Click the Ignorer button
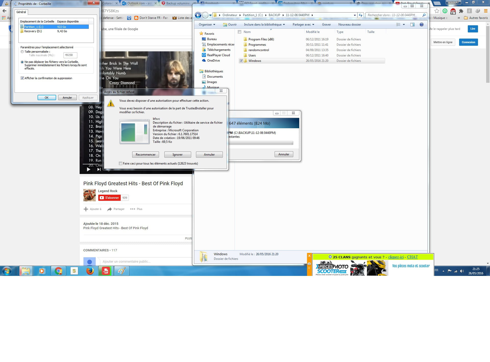Viewport: 490px width, 362px height. (177, 155)
